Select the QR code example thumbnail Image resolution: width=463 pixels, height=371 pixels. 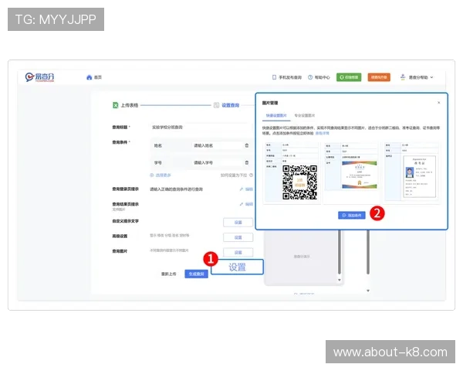coord(292,172)
